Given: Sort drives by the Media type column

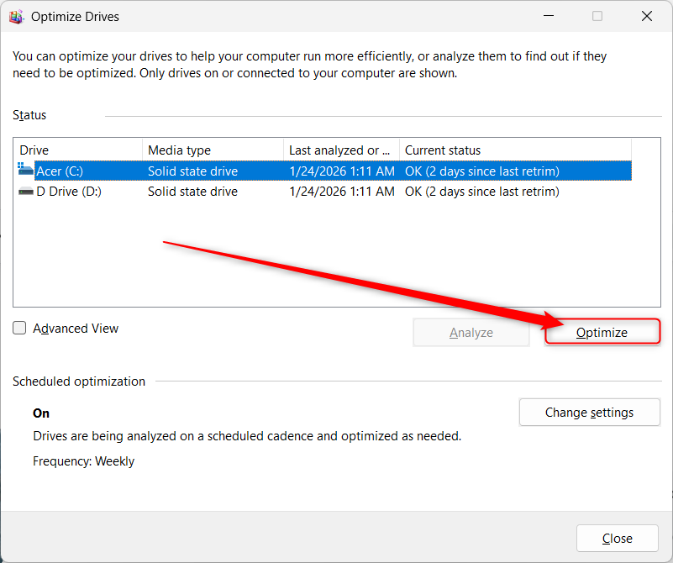Looking at the screenshot, I should point(178,150).
